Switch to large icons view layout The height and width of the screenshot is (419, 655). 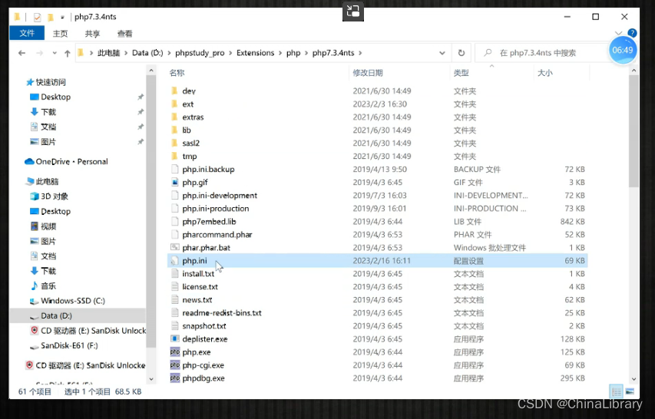pos(630,391)
